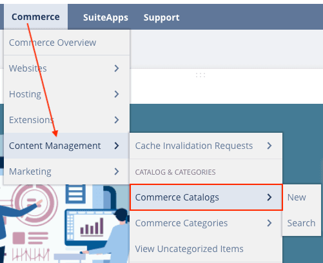
Task: Open the SuiteApps menu
Action: 106,17
